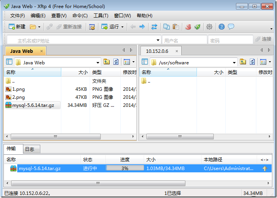The width and height of the screenshot is (277, 198).
Task: Expand the local path Java Web dropdown
Action: (98, 62)
